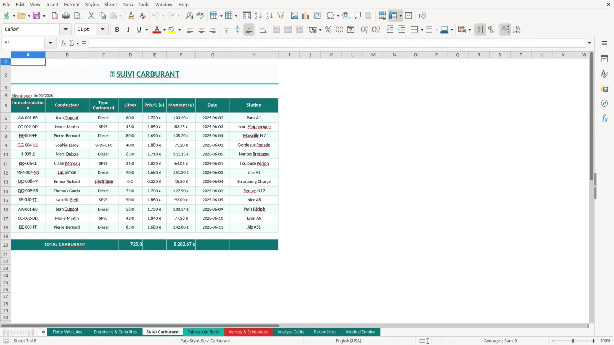This screenshot has height=345, width=614.
Task: Toggle freeze rows and columns
Action: click(393, 16)
